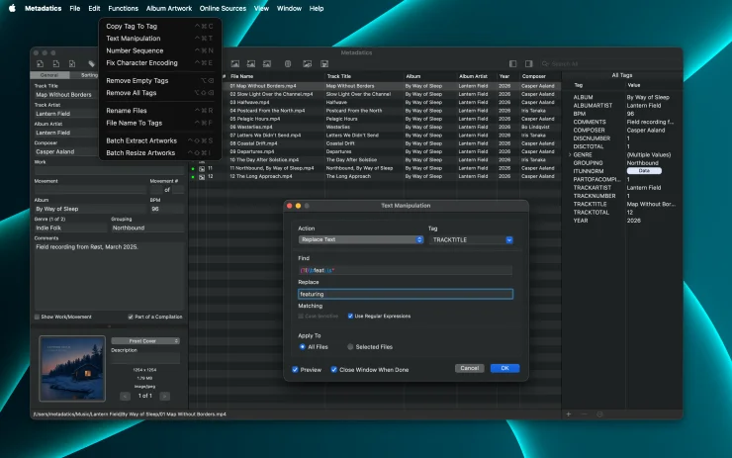This screenshot has height=458, width=732.
Task: Click the globe online sources icon
Action: pos(288,64)
